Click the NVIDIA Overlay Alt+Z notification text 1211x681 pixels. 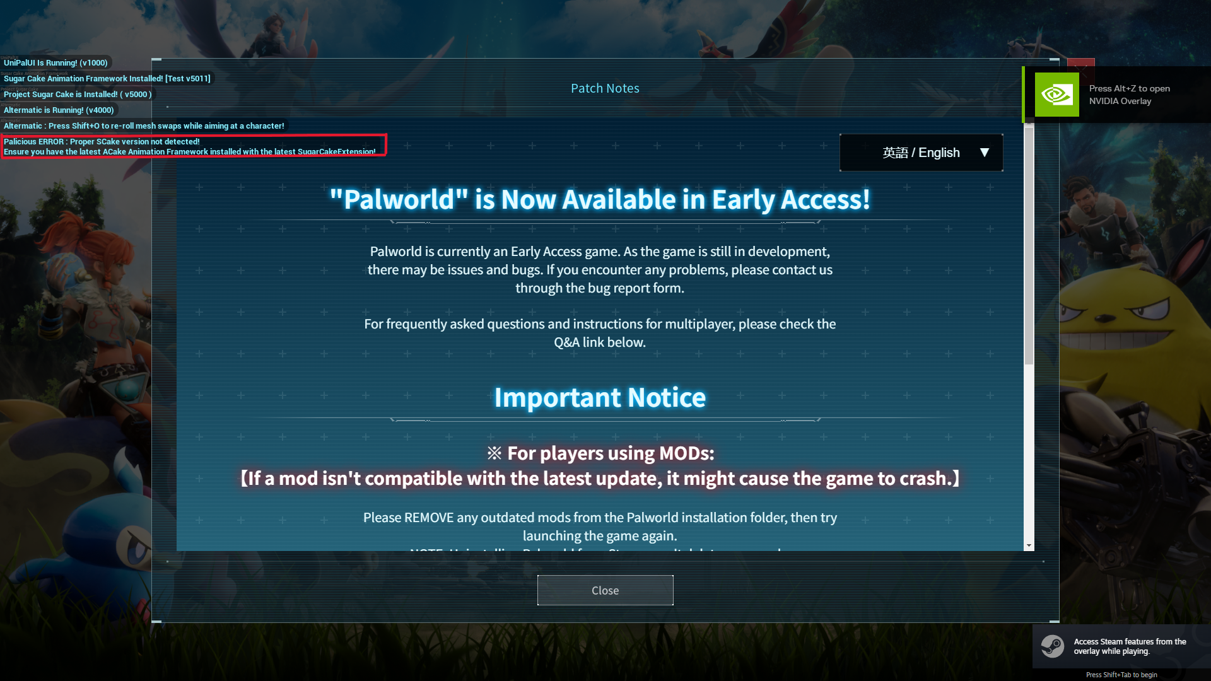click(x=1129, y=95)
